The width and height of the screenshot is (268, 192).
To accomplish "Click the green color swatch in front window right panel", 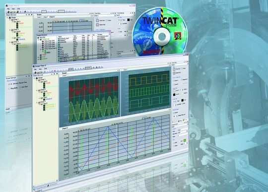I will pos(185,140).
